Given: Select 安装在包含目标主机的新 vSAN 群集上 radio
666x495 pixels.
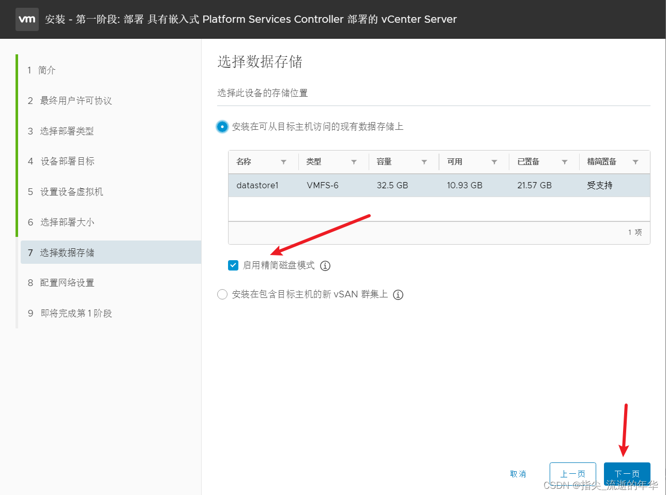Looking at the screenshot, I should click(x=222, y=295).
